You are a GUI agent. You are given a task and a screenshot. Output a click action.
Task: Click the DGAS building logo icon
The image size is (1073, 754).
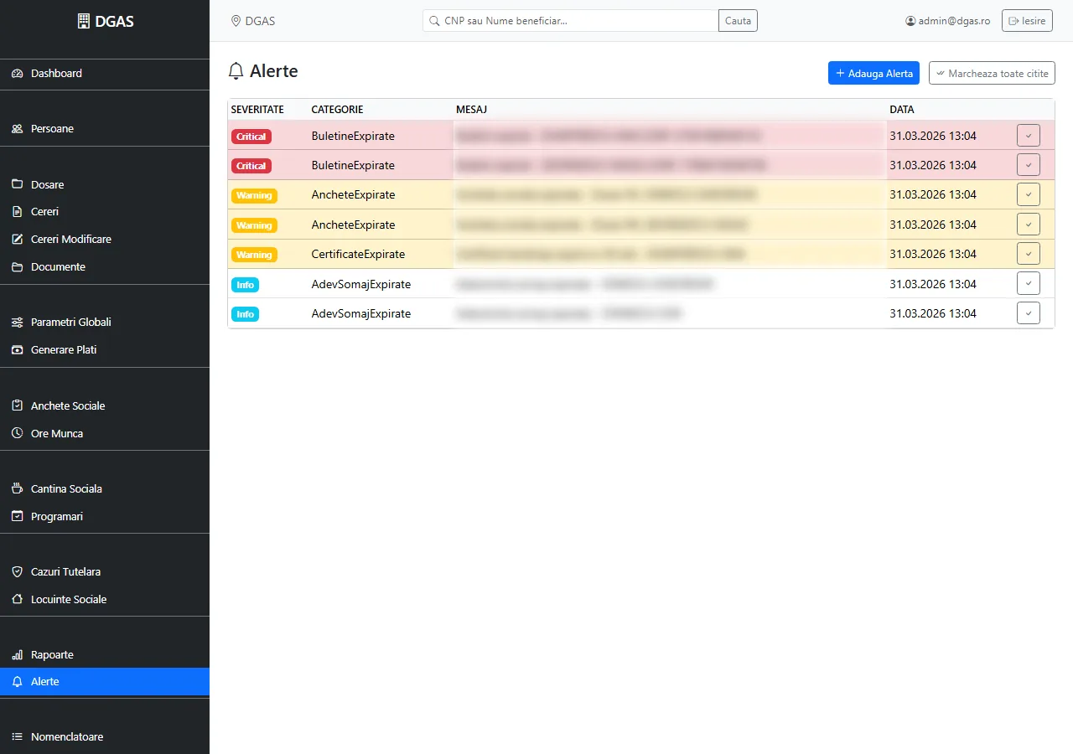click(83, 22)
